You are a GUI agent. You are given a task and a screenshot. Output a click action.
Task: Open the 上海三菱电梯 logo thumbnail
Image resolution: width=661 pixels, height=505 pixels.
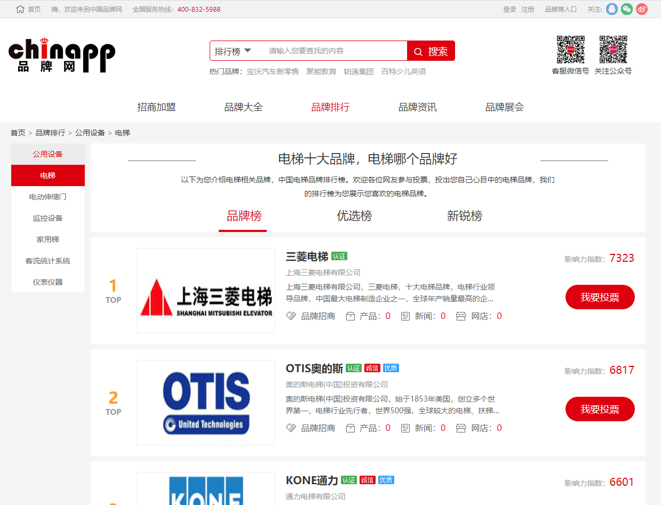click(x=206, y=291)
